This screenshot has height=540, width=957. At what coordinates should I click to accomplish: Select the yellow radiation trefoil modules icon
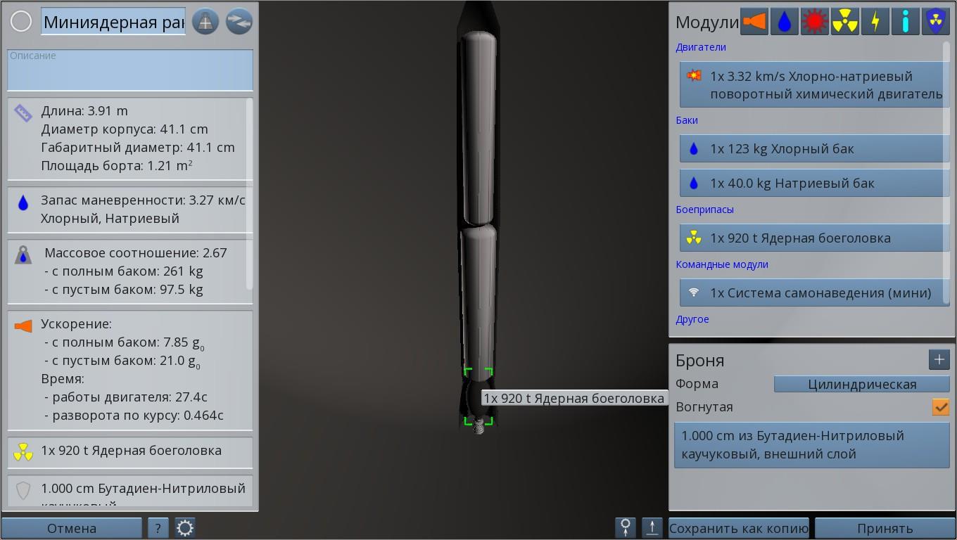point(844,22)
